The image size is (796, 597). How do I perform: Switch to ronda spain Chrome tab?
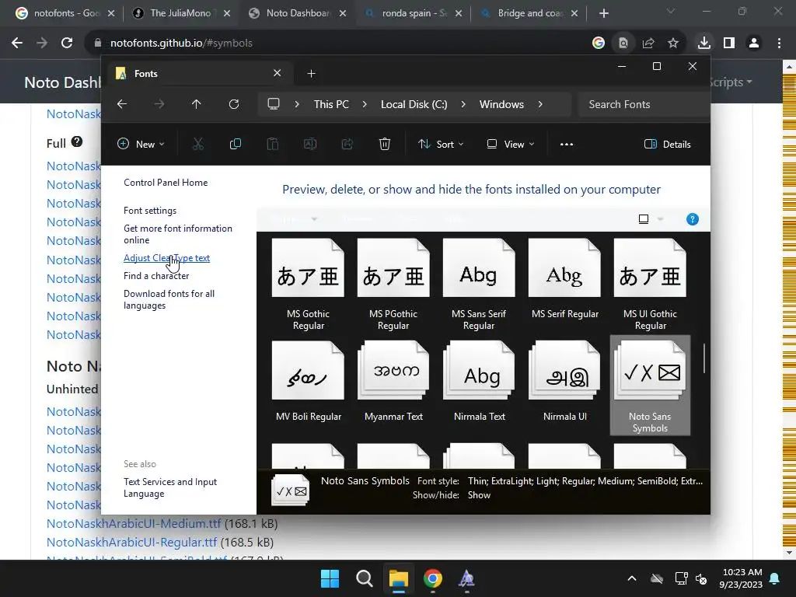tap(413, 13)
